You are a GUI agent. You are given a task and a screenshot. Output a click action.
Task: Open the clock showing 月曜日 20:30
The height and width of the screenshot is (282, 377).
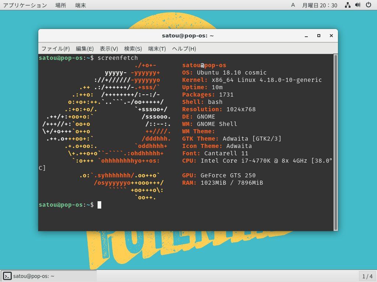(320, 5)
